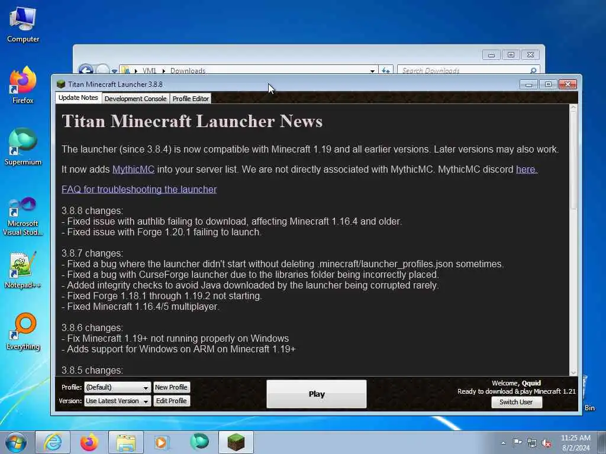Click the '3.8.7 changes:' line
Viewport: 606px width, 454px height.
(x=92, y=253)
